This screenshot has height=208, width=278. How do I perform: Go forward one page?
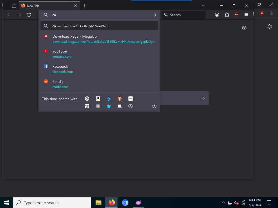(x=19, y=15)
